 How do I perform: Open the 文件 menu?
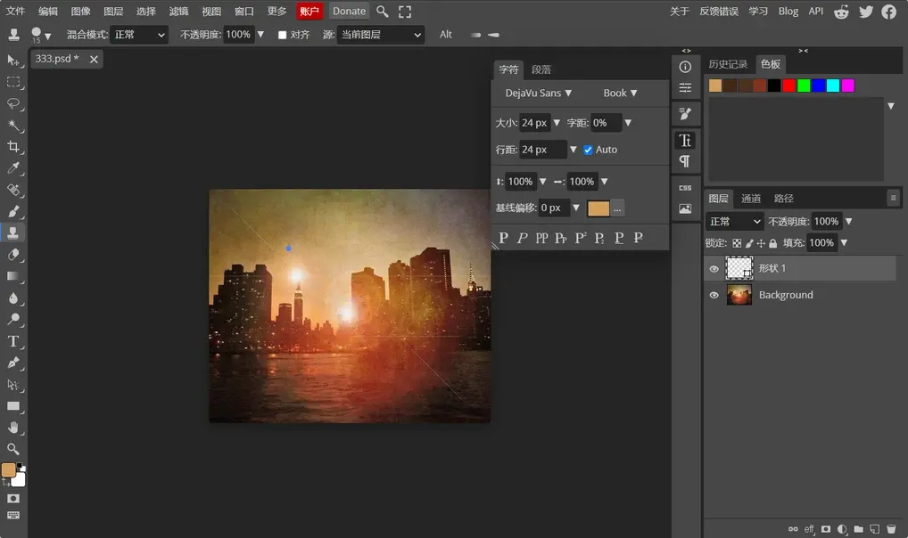pos(16,11)
